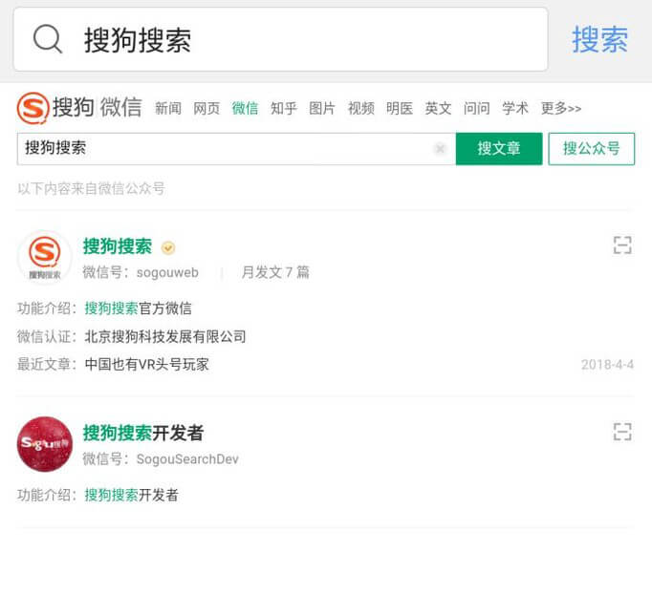The image size is (652, 616).
Task: Switch to the 问问 tab
Action: [477, 109]
